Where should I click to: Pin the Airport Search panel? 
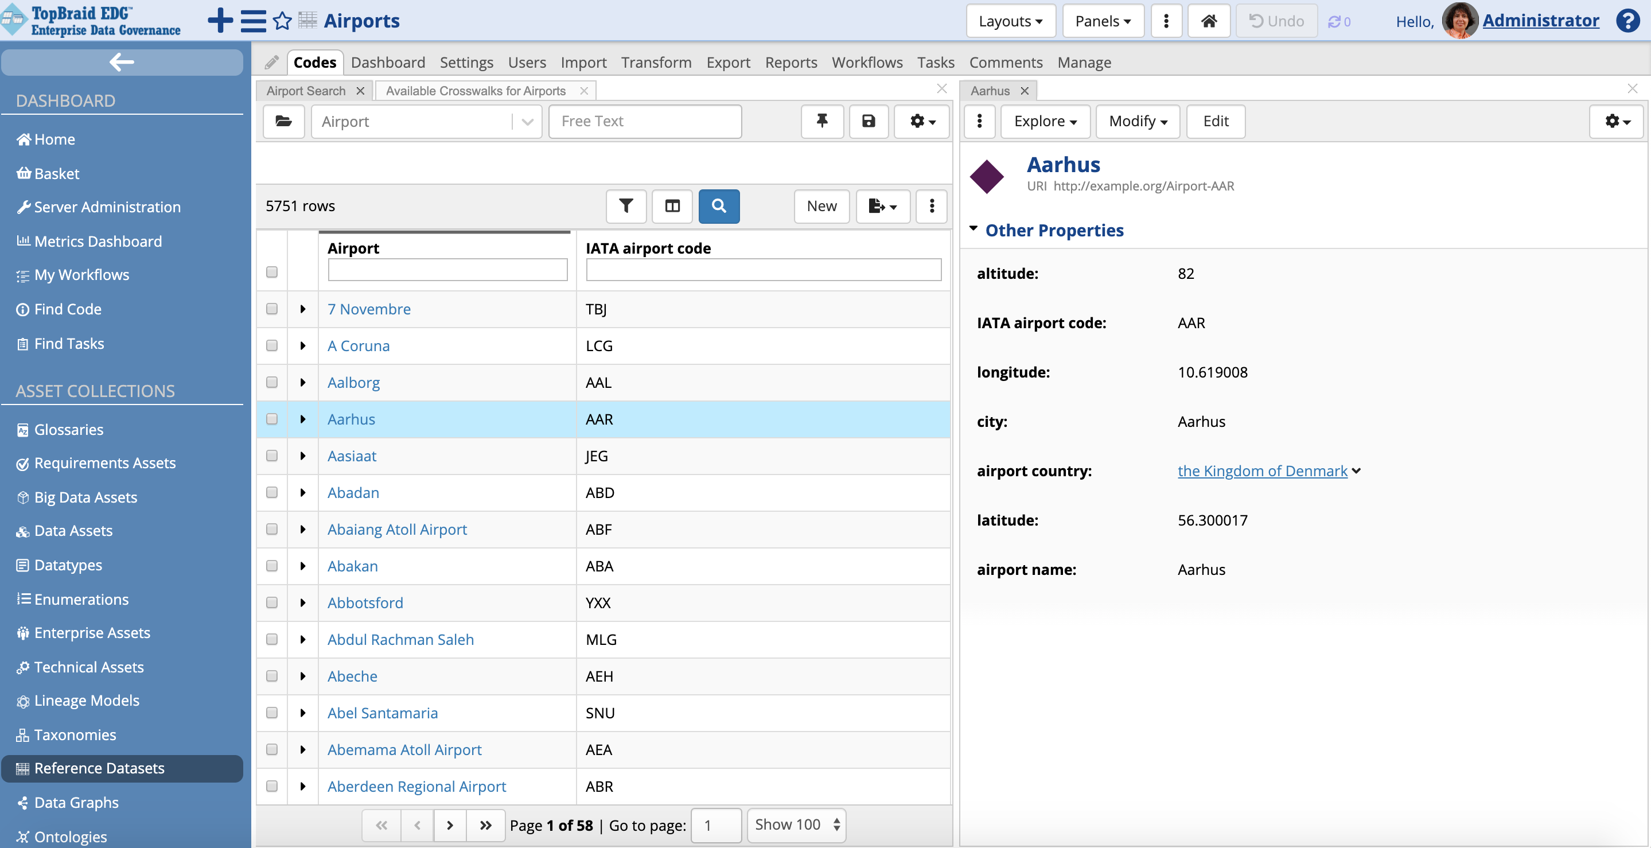pyautogui.click(x=821, y=121)
